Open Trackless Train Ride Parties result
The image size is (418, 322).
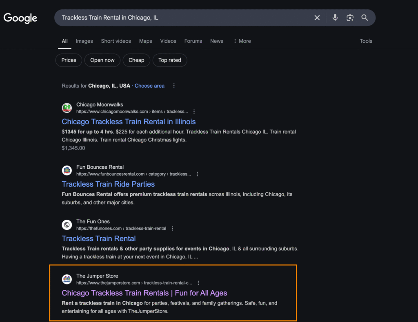(108, 184)
